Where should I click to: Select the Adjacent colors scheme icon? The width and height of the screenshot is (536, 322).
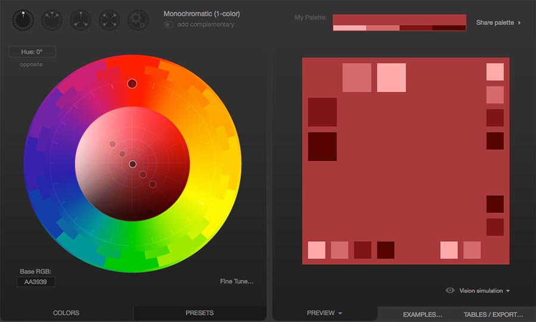point(52,20)
